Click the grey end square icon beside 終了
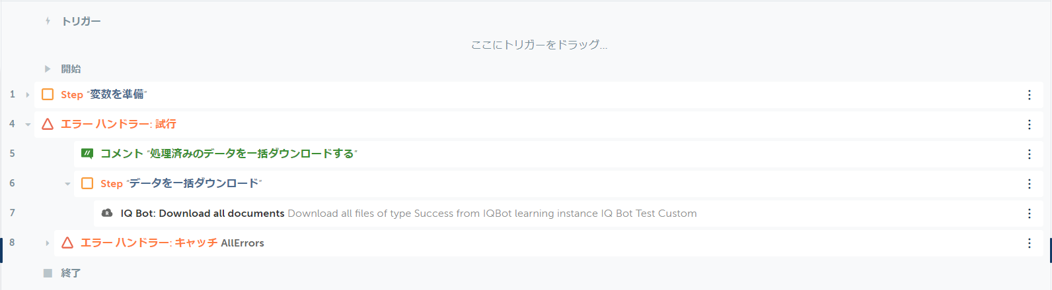Image resolution: width=1052 pixels, height=290 pixels. click(x=48, y=273)
